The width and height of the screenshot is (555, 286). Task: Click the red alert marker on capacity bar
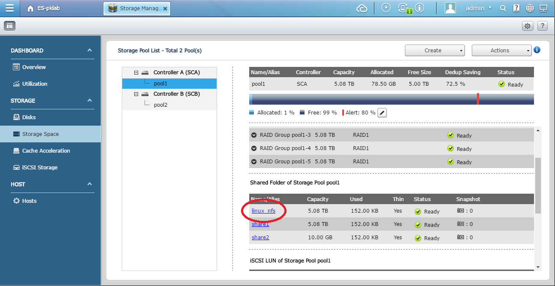[x=478, y=99]
